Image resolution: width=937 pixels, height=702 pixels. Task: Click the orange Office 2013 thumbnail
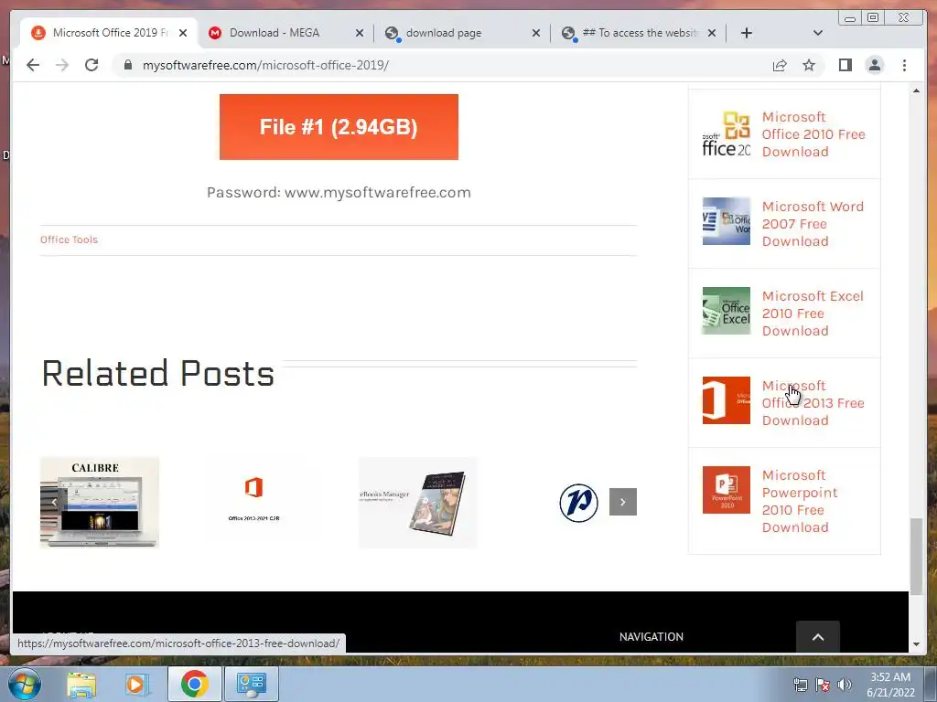point(726,400)
